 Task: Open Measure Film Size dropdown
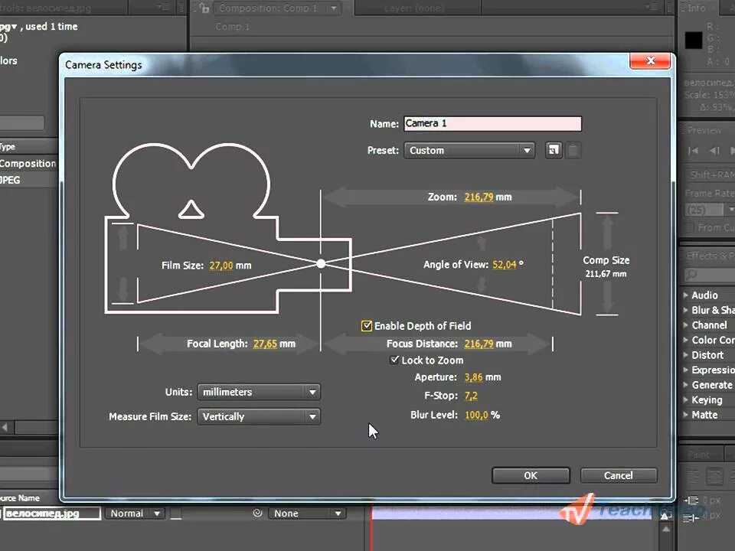[x=259, y=416]
